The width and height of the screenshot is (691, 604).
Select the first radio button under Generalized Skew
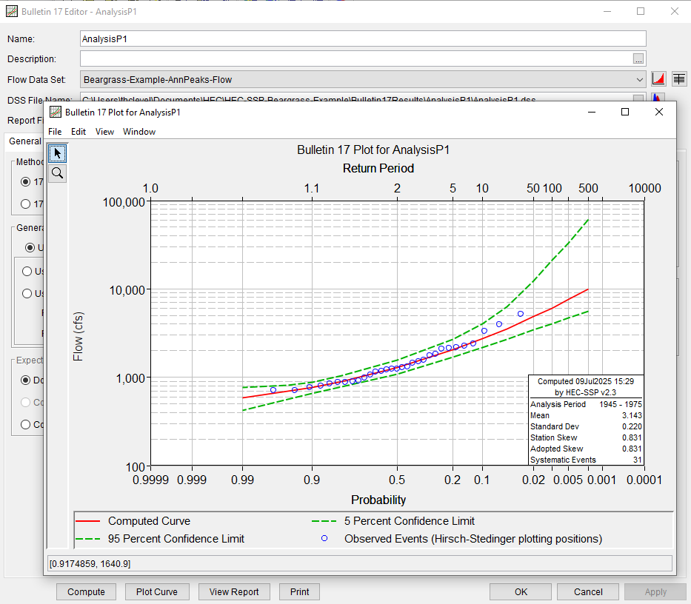pos(30,247)
